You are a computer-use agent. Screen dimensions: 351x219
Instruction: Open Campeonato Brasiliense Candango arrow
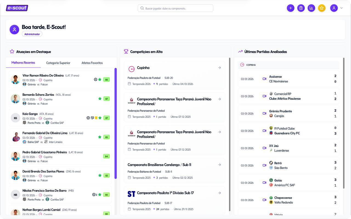point(219,165)
